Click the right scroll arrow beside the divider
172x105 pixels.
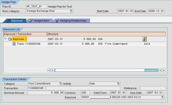click(x=53, y=70)
